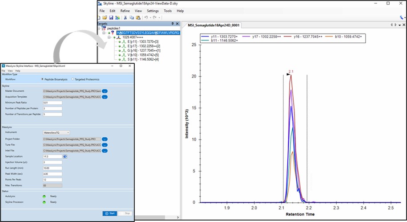407x222 pixels.
Task: Open the Skyline File menu
Action: point(102,11)
